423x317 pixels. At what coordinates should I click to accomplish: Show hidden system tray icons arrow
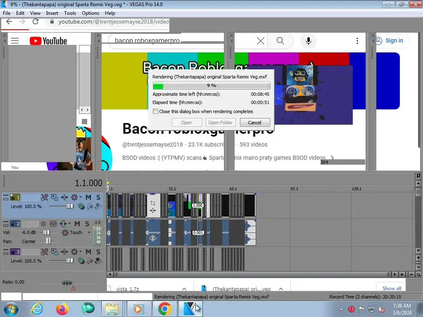[341, 309]
